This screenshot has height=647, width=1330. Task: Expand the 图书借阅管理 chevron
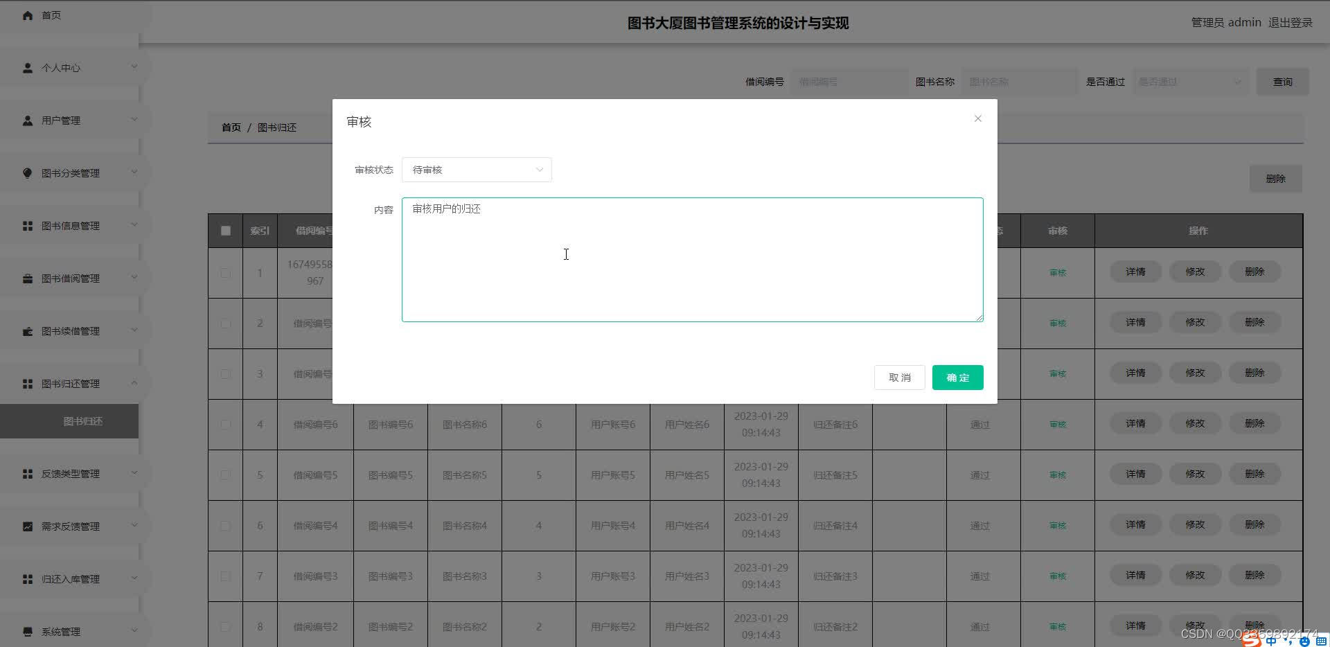coord(134,278)
